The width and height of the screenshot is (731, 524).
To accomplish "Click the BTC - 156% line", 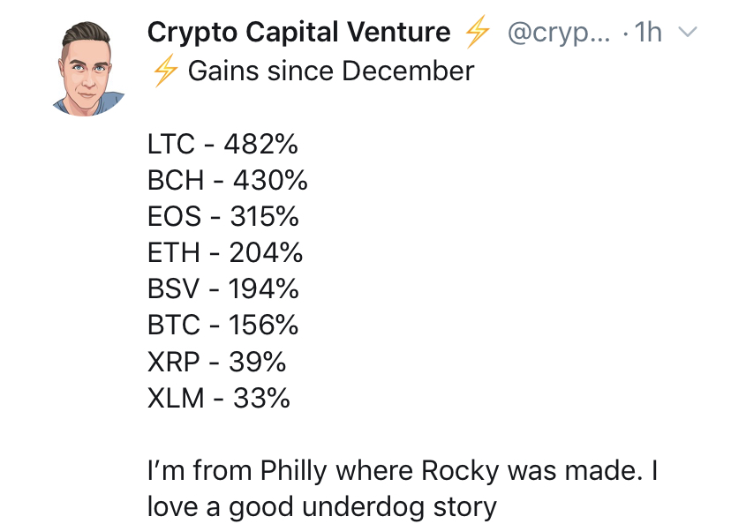I will (x=222, y=326).
